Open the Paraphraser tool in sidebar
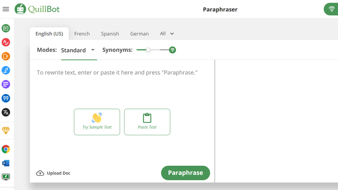The image size is (338, 190). 6,28
